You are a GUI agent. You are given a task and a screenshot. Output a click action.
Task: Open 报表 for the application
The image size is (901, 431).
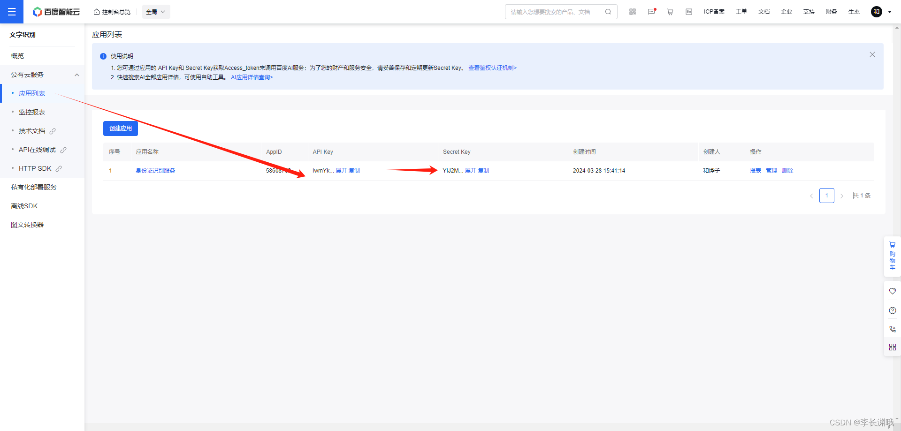(x=756, y=171)
